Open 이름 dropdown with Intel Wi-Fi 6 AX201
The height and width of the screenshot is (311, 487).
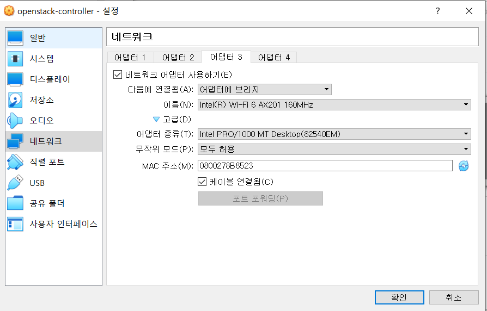point(334,105)
